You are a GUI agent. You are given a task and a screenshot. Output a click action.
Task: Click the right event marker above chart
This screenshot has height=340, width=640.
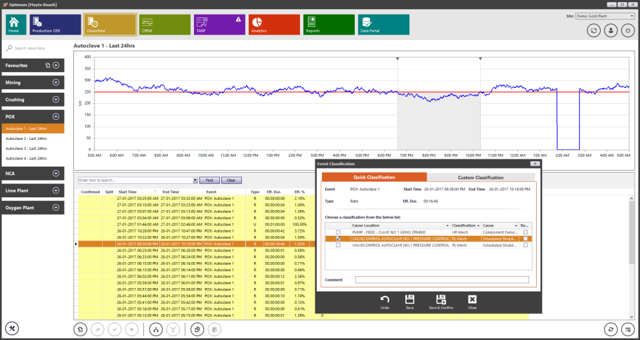[481, 59]
